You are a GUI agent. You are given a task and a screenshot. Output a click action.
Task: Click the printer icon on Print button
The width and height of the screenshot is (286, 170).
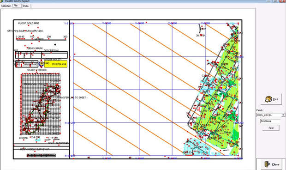tap(268, 99)
